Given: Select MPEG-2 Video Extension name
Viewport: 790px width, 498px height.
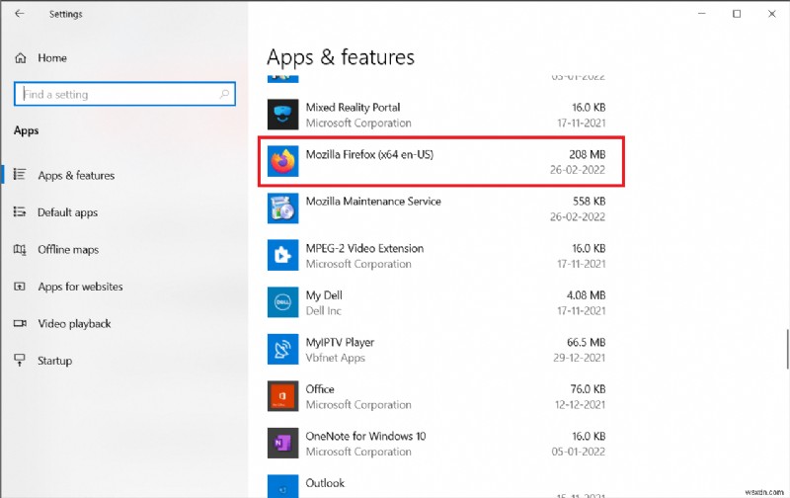Looking at the screenshot, I should (x=364, y=248).
